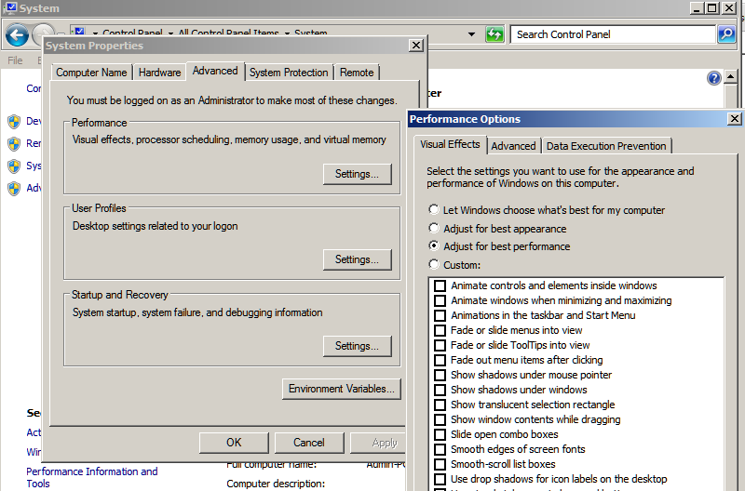Screen dimensions: 745x491
Task: Click the shield icon beside 'Rer' link
Action: [x=14, y=144]
